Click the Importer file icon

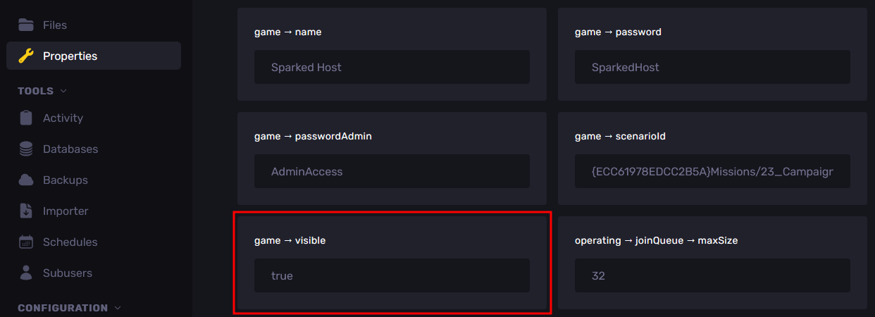coord(26,211)
